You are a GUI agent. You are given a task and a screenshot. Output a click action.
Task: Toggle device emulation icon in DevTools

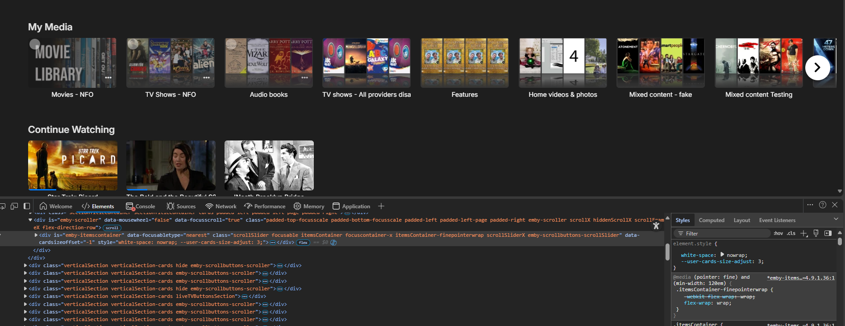click(14, 206)
